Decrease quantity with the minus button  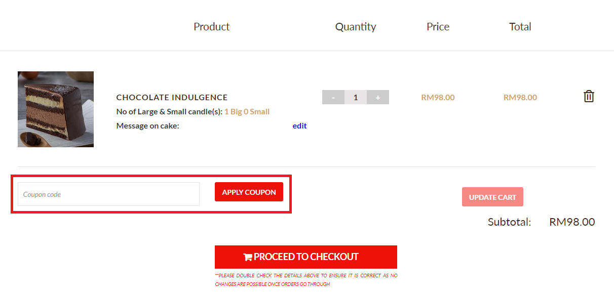333,97
